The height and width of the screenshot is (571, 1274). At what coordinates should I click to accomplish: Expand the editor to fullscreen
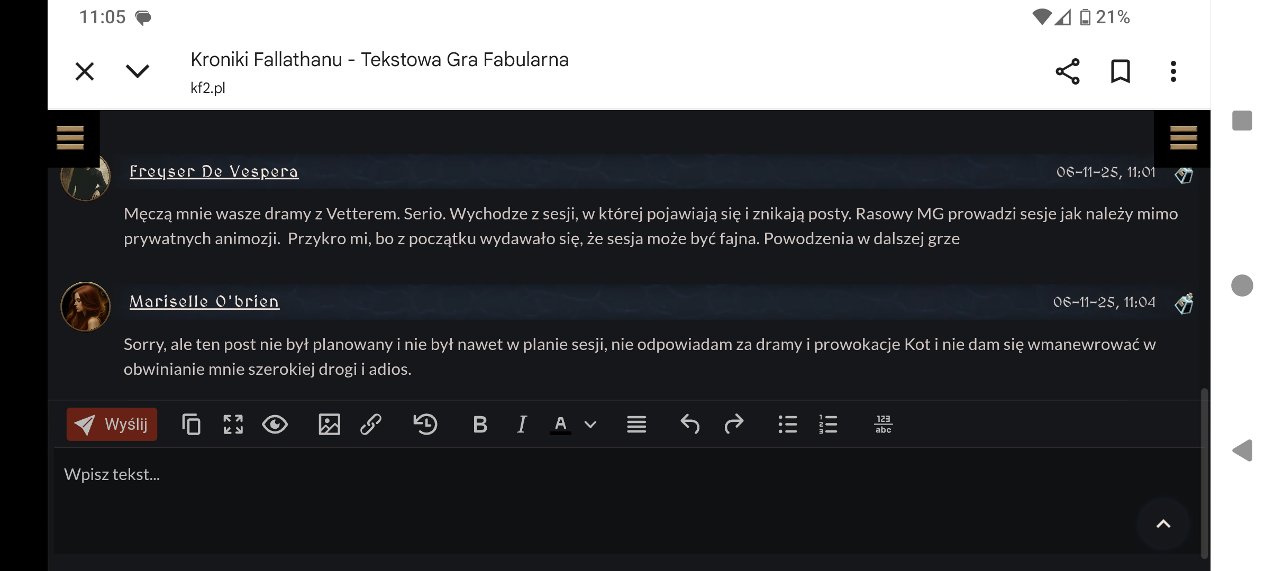pyautogui.click(x=233, y=424)
